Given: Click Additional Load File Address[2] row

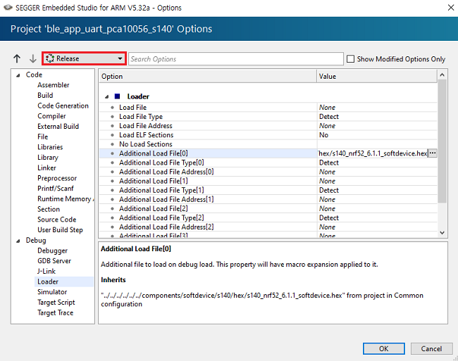Looking at the screenshot, I should coord(268,227).
